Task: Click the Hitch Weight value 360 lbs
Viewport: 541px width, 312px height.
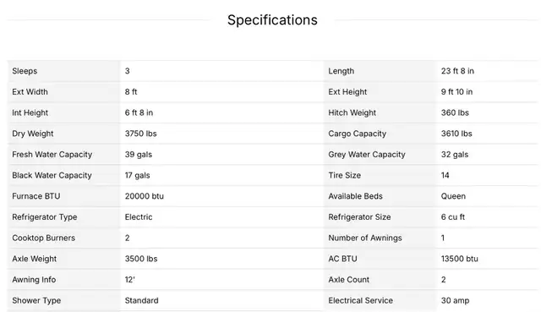Action: click(455, 112)
